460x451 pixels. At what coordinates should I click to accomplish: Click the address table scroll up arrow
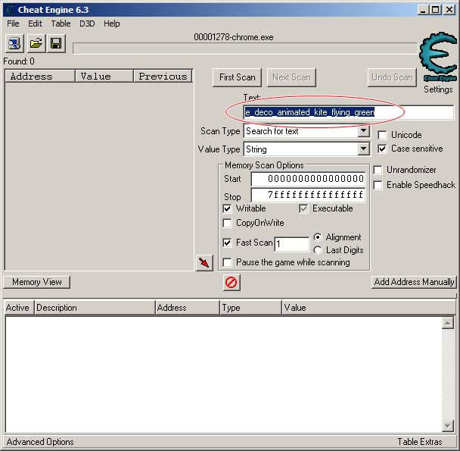[x=448, y=324]
